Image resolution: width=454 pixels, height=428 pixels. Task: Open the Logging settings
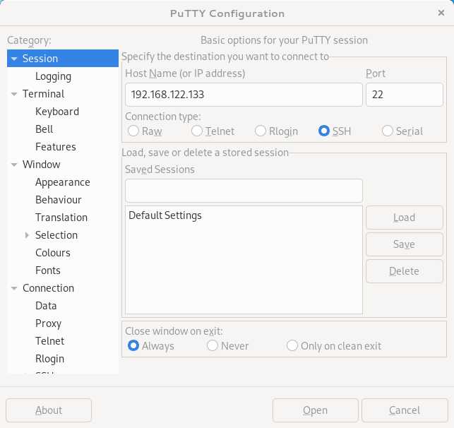(x=63, y=76)
